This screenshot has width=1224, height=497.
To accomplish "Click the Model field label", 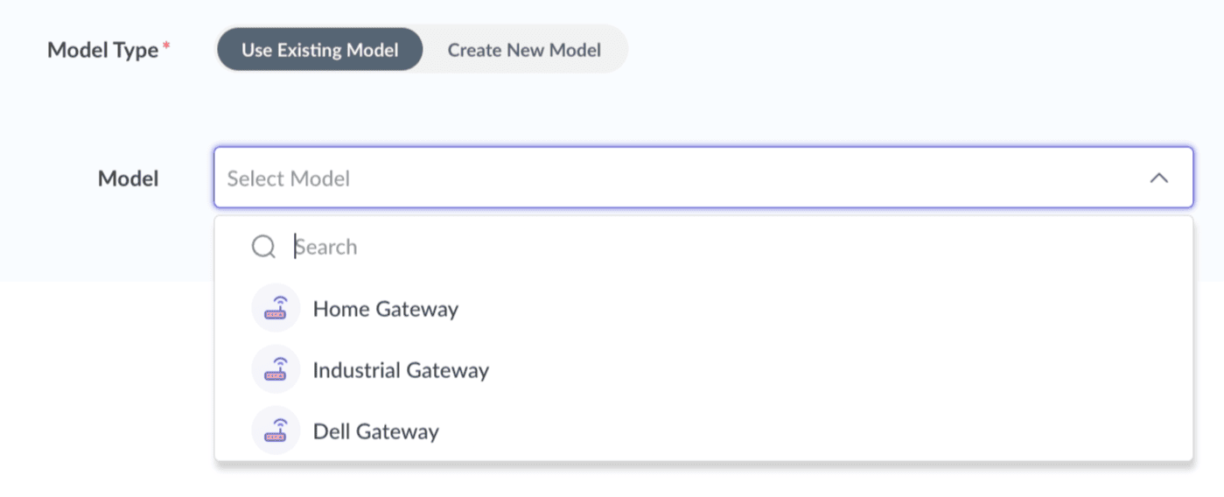I will pos(128,178).
